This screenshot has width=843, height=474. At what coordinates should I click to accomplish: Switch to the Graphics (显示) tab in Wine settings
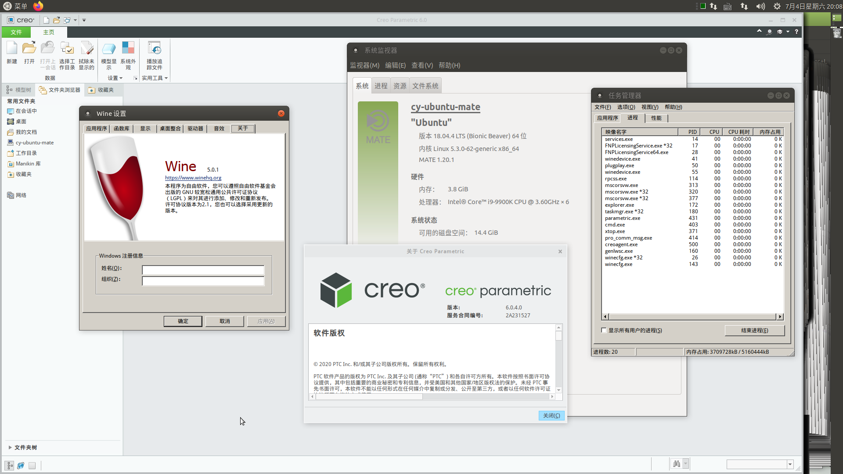pyautogui.click(x=145, y=129)
